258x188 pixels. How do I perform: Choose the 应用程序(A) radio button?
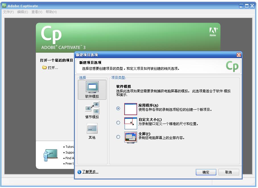118,109
